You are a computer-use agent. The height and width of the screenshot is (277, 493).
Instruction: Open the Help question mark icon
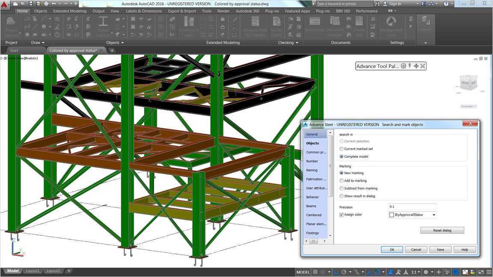click(x=446, y=4)
